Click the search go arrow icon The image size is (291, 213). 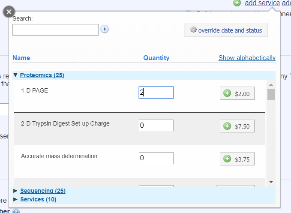tap(104, 29)
